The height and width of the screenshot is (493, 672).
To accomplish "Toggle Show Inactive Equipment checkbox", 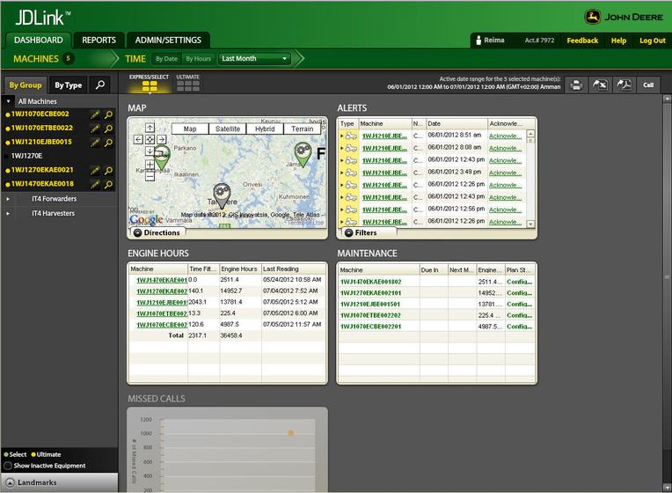I will click(8, 466).
